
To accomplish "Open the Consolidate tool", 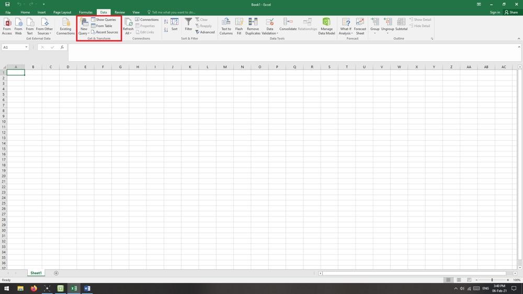I will [288, 24].
